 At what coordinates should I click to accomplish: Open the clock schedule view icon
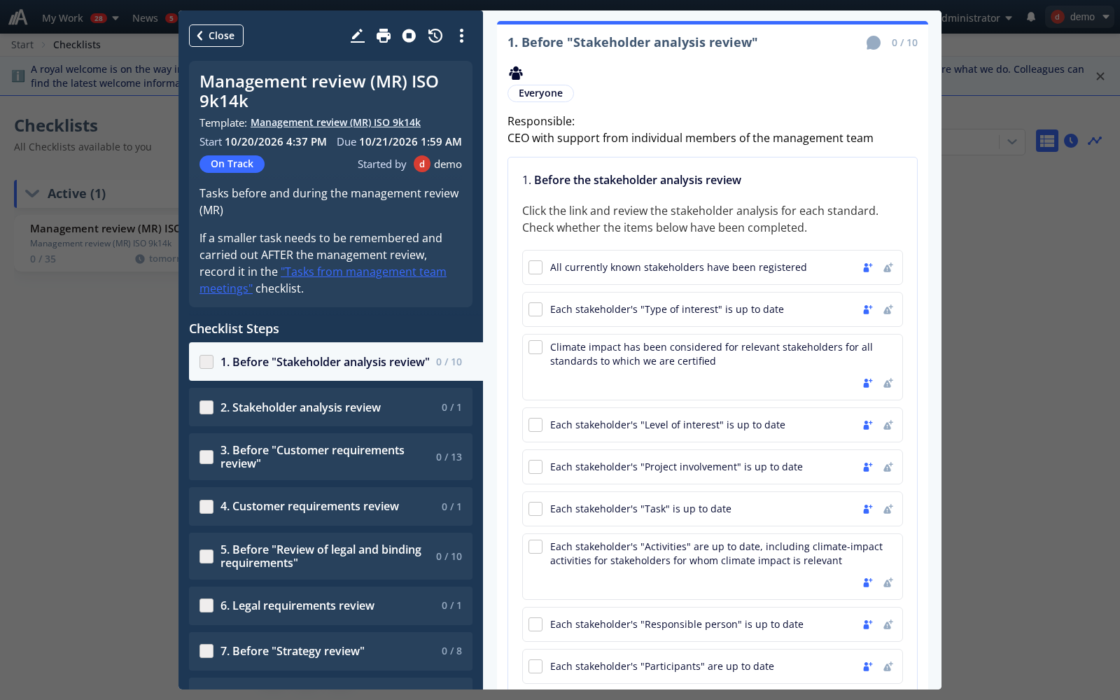coord(1071,141)
